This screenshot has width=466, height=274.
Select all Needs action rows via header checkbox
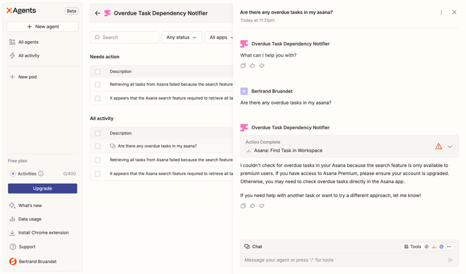point(97,72)
